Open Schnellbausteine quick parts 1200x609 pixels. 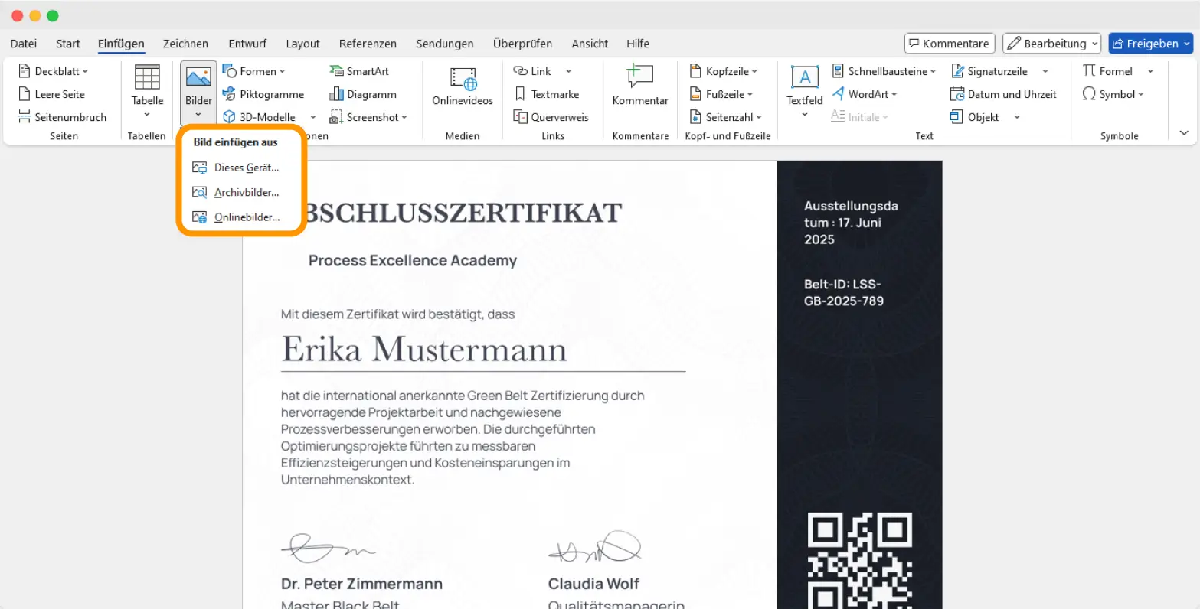click(884, 71)
